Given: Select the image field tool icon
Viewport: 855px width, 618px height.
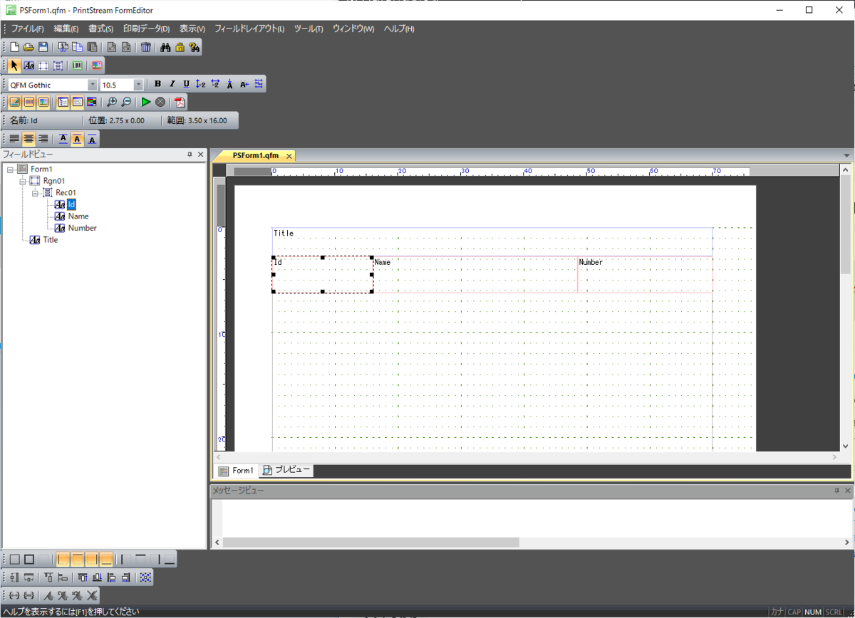Looking at the screenshot, I should (97, 66).
